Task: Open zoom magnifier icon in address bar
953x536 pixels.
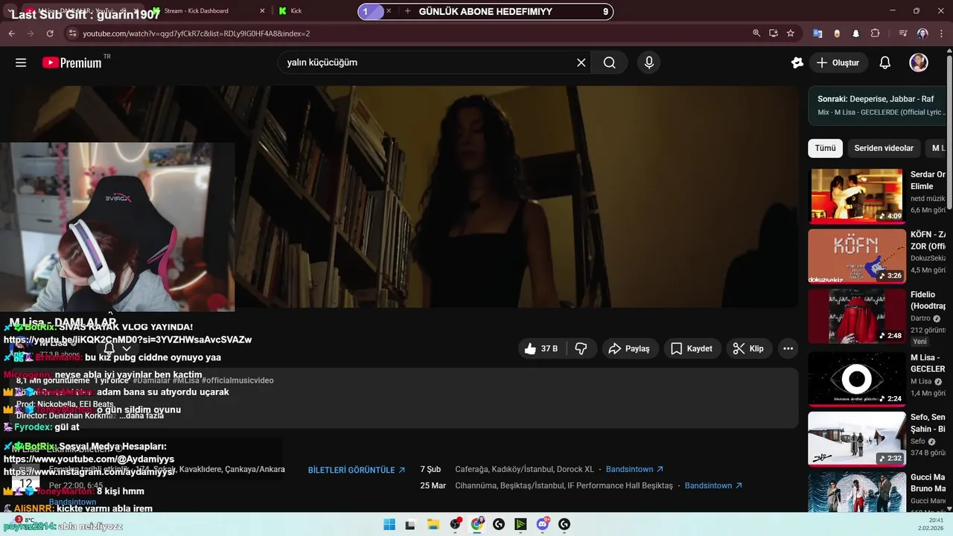Action: pyautogui.click(x=756, y=33)
